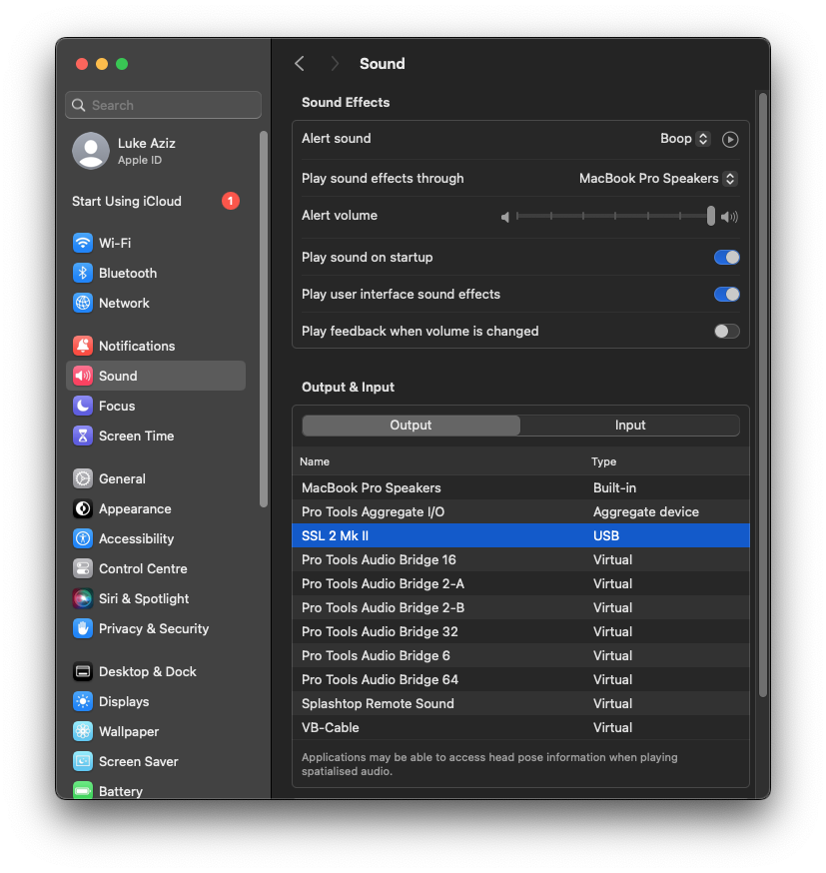Select Network in the sidebar
This screenshot has height=873, width=826.
tap(156, 303)
